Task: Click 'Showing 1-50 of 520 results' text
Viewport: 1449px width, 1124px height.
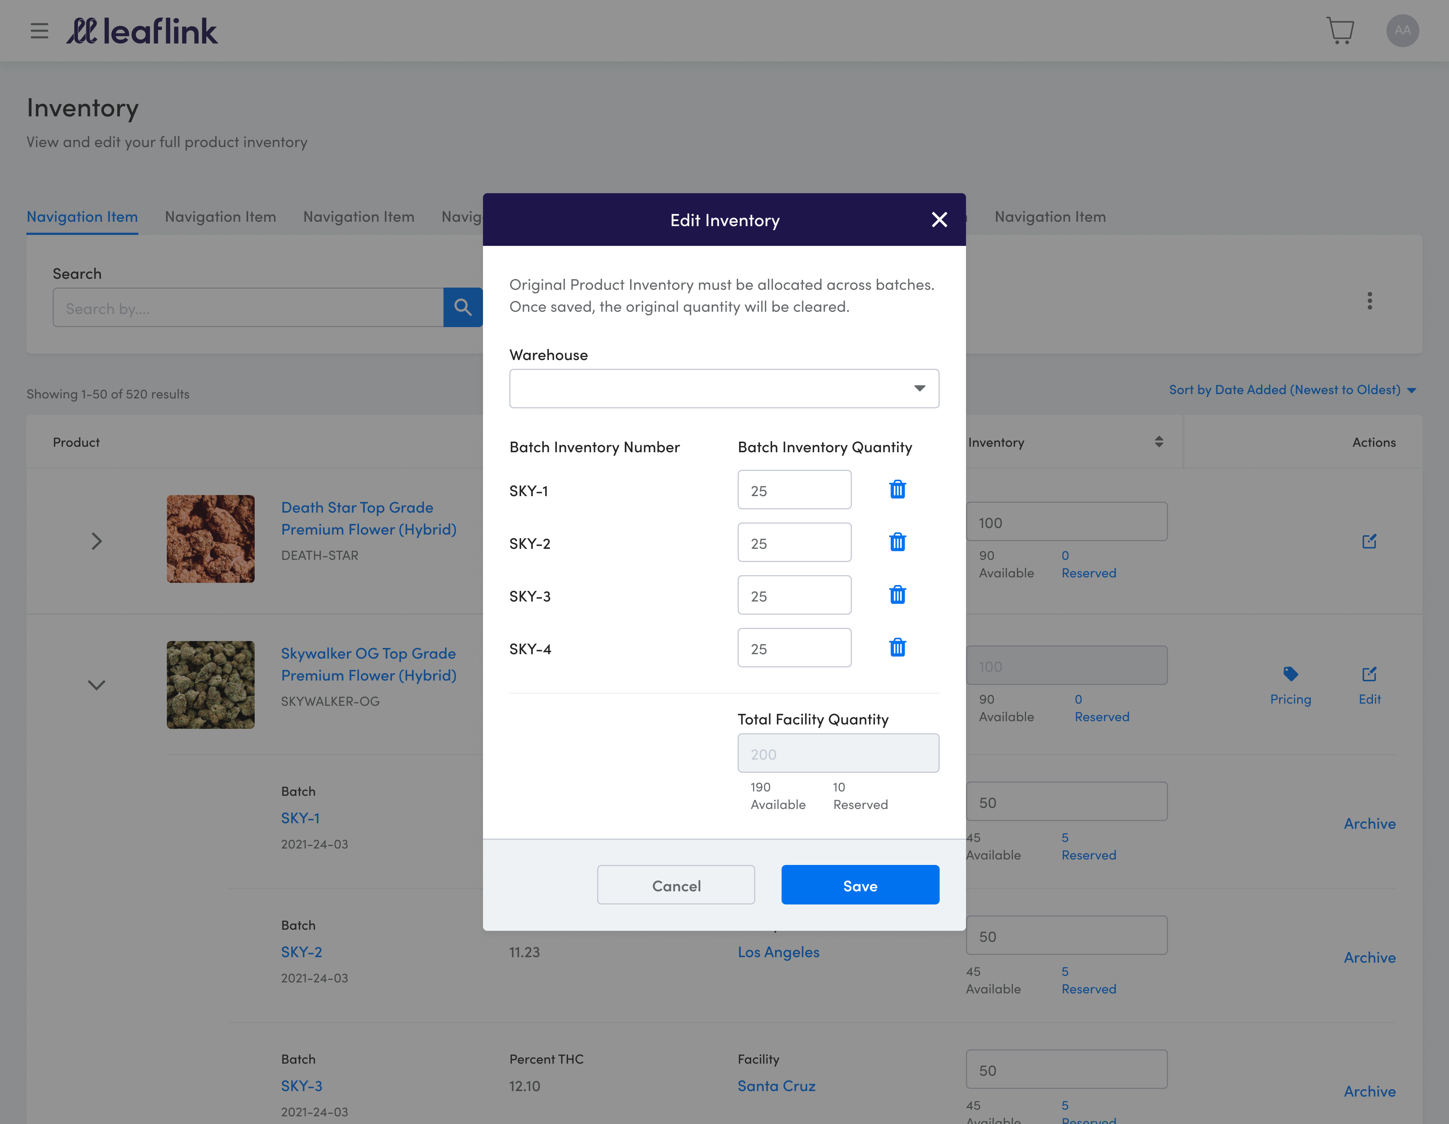Action: 108,394
